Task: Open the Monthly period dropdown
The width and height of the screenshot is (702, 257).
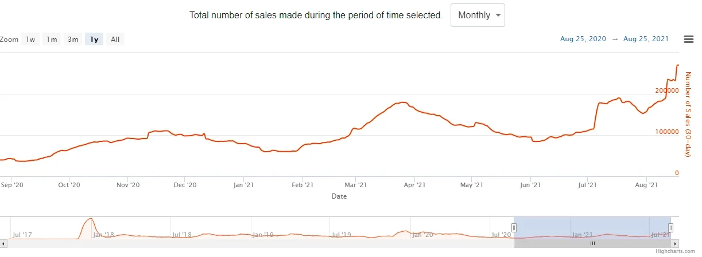Action: [x=478, y=15]
